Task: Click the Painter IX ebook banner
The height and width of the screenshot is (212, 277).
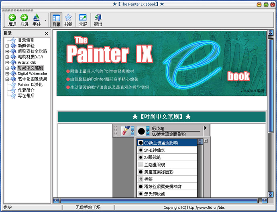Action: [161, 63]
